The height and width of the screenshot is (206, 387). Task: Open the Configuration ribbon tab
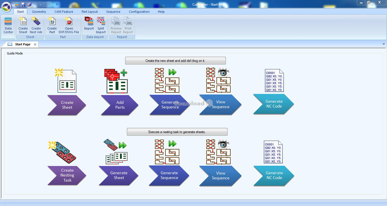pos(139,12)
